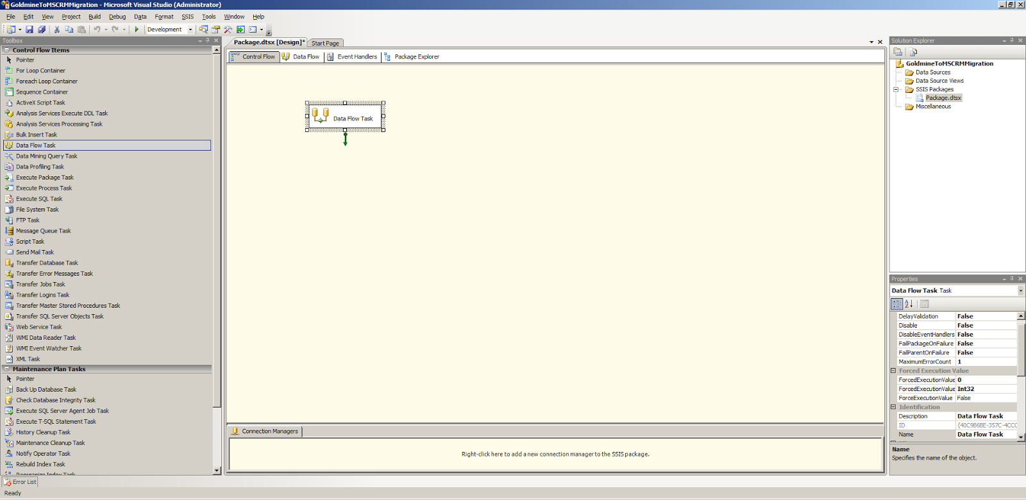The width and height of the screenshot is (1026, 500).
Task: Open the Toolbox toolbar icon with hammer
Action: [228, 29]
